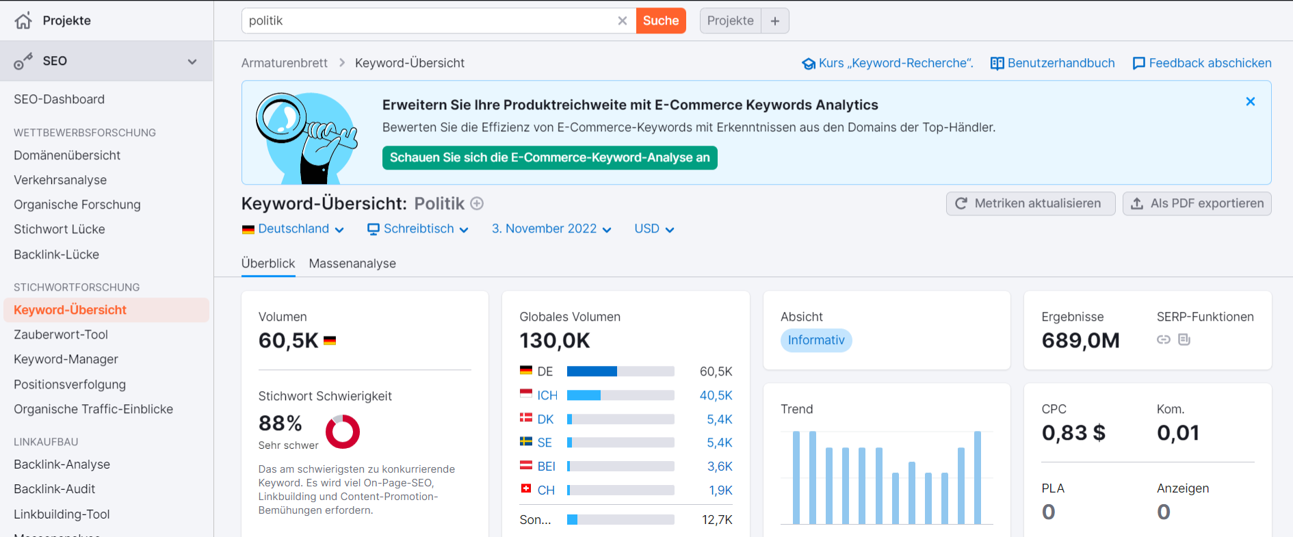Click the German flag beside 60,5K volume
1293x537 pixels.
click(330, 341)
